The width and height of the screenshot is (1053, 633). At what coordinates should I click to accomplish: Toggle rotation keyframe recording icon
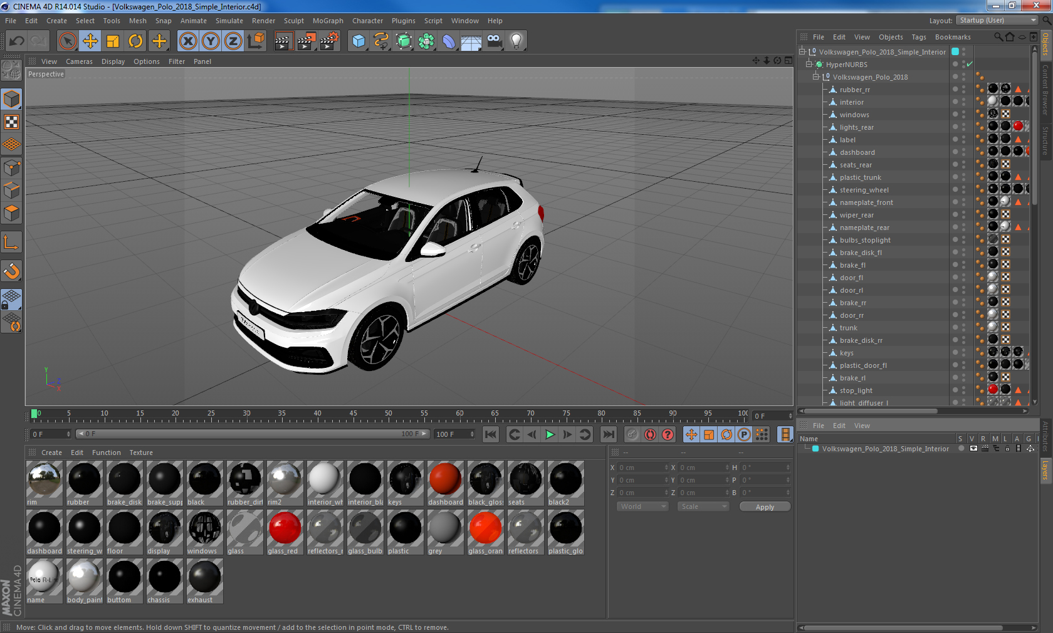click(726, 434)
